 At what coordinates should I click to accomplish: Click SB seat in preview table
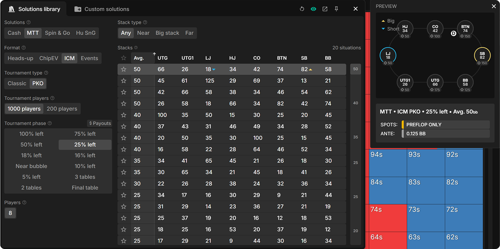pyautogui.click(x=482, y=55)
